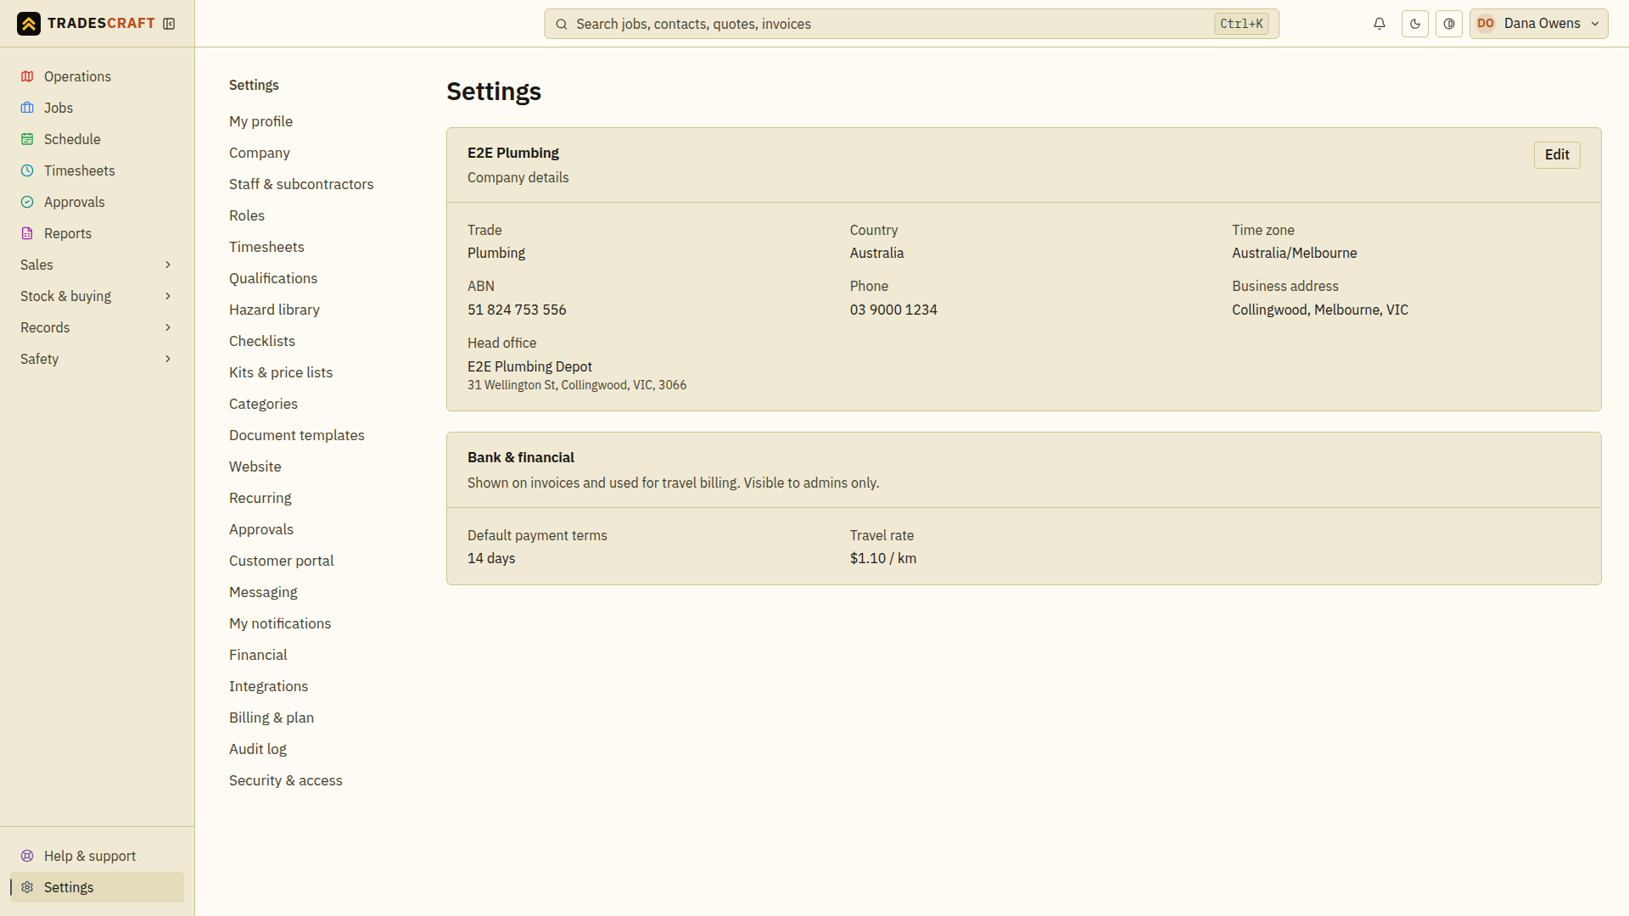Click the Approvals check-circle icon

coord(27,202)
